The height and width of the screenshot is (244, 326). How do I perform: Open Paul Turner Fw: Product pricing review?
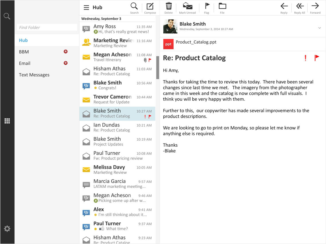click(x=117, y=156)
